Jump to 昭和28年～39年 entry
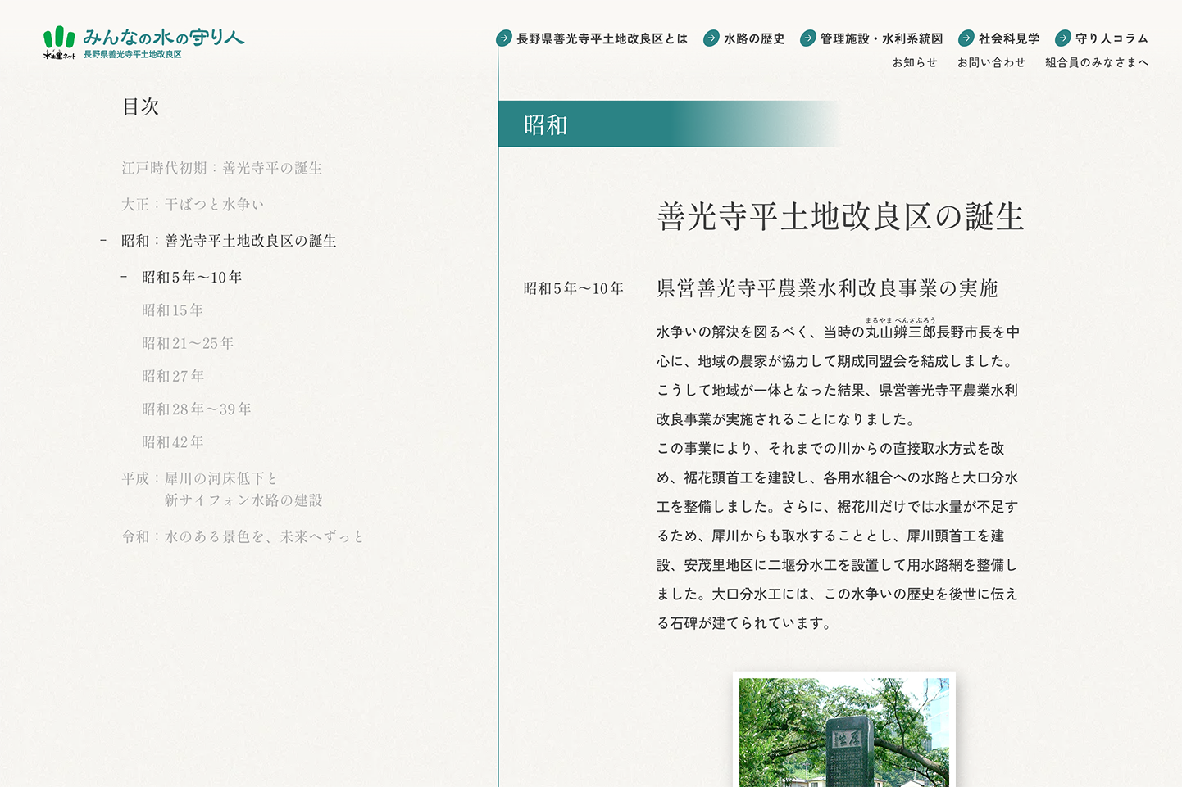 point(197,409)
